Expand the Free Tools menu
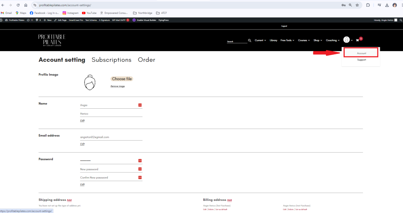The height and width of the screenshot is (213, 403). pos(287,40)
